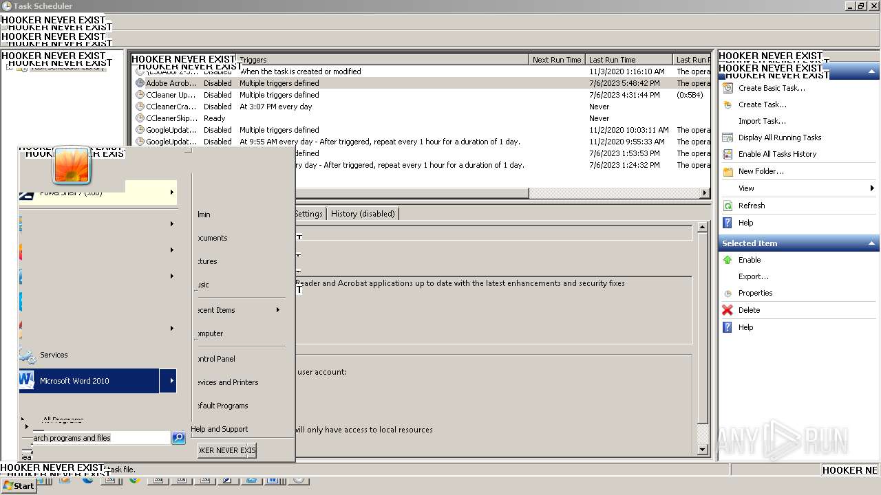881x495 pixels.
Task: Open Music from Start menu
Action: pyautogui.click(x=203, y=285)
